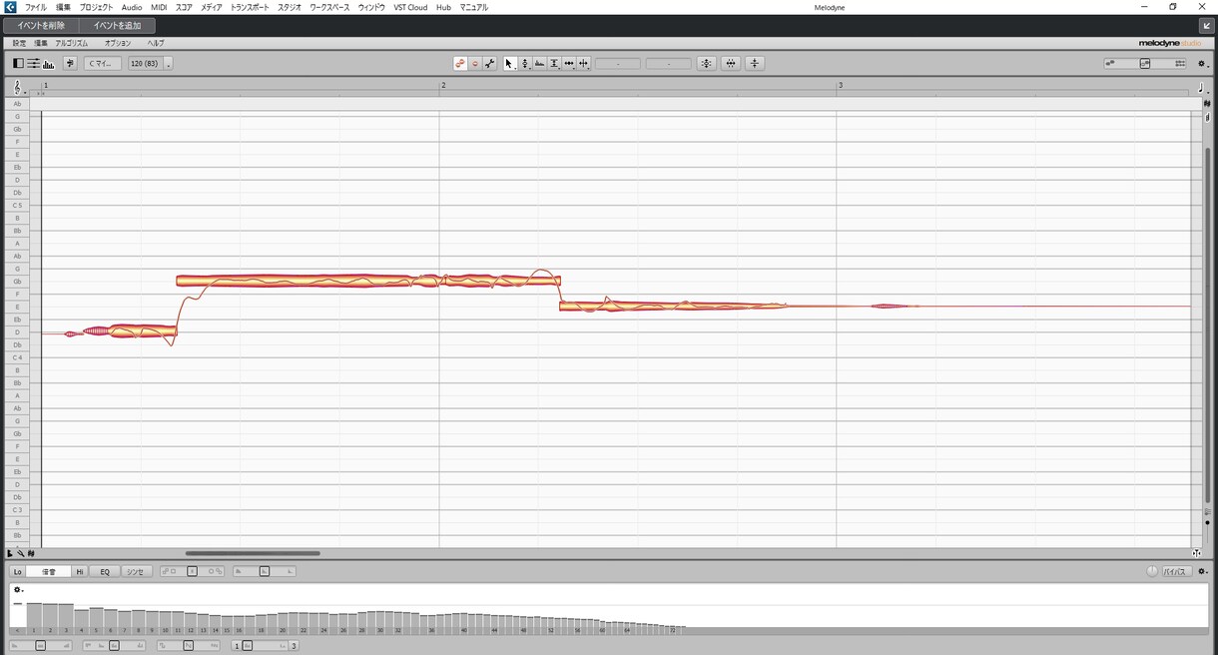
Task: Open the Sound Editor panel gear menu
Action: (1202, 572)
